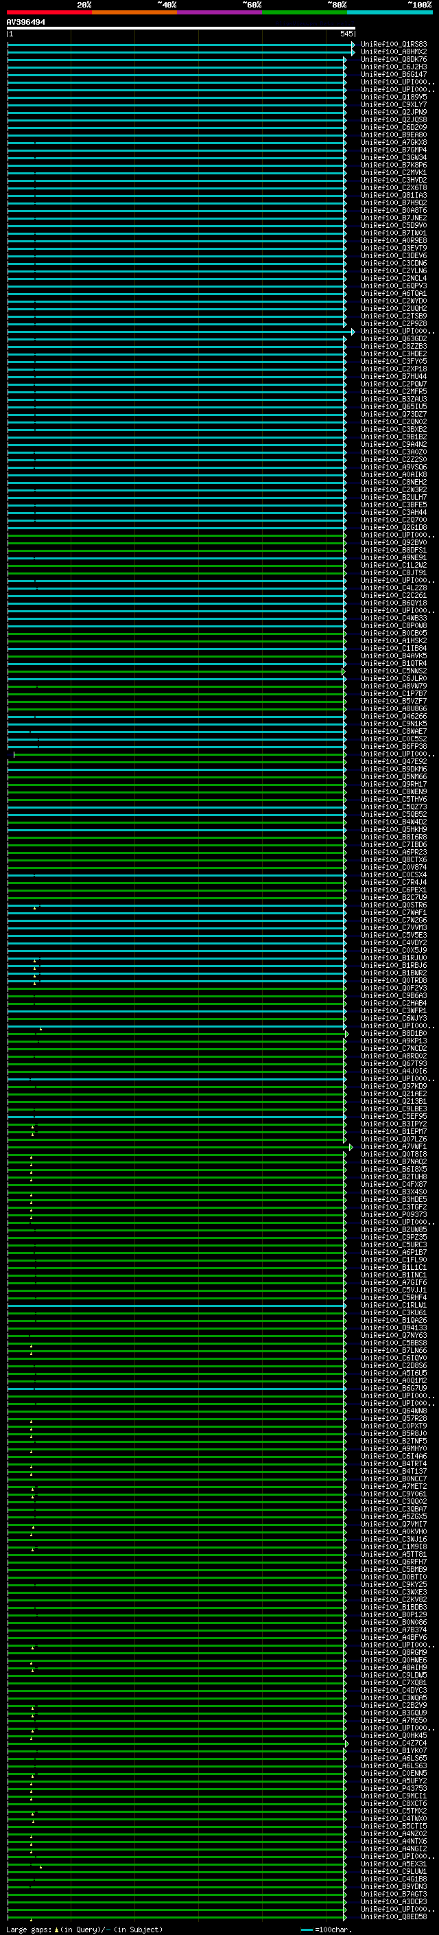Click the purple ~60% identity color bar

click(x=219, y=12)
